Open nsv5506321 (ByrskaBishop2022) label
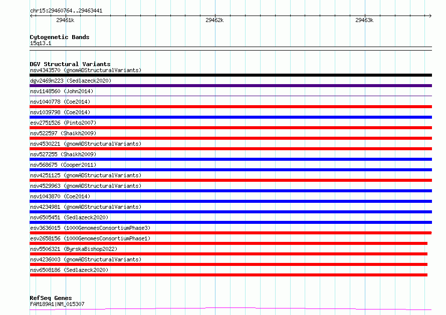This screenshot has height=315, width=446. (74, 249)
